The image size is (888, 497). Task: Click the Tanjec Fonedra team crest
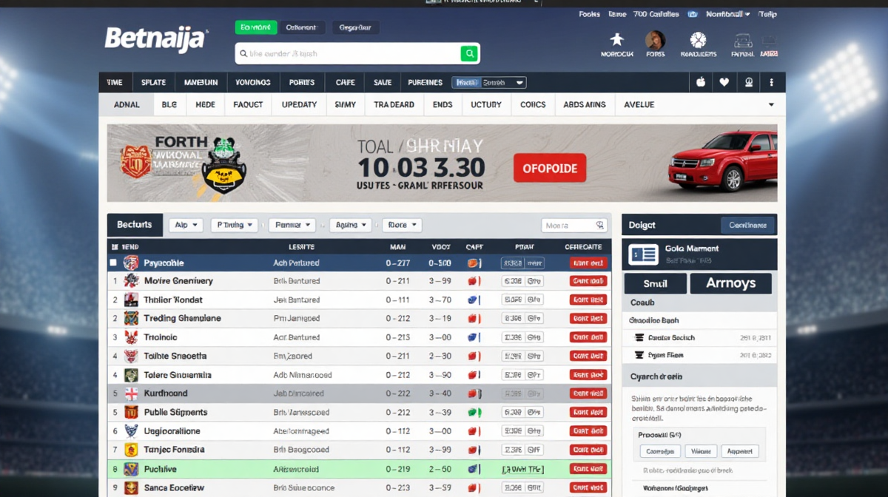tap(131, 450)
